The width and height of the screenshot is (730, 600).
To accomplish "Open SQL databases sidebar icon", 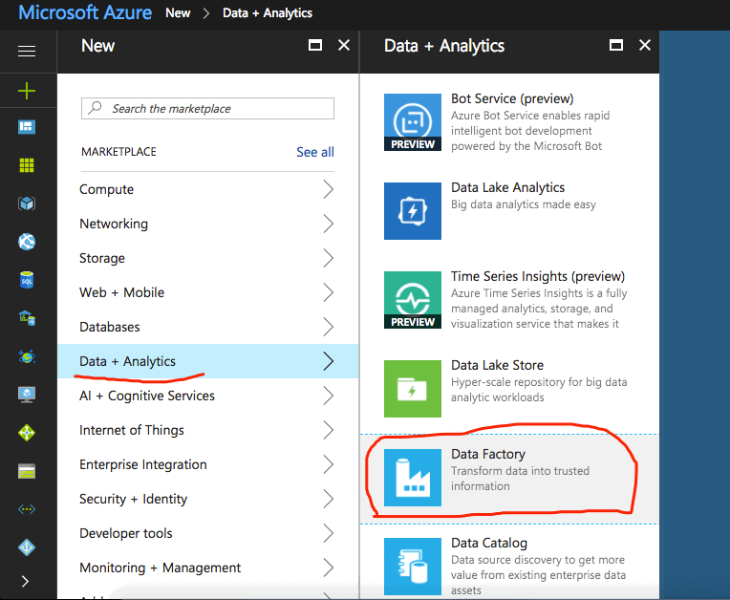I will 27,280.
